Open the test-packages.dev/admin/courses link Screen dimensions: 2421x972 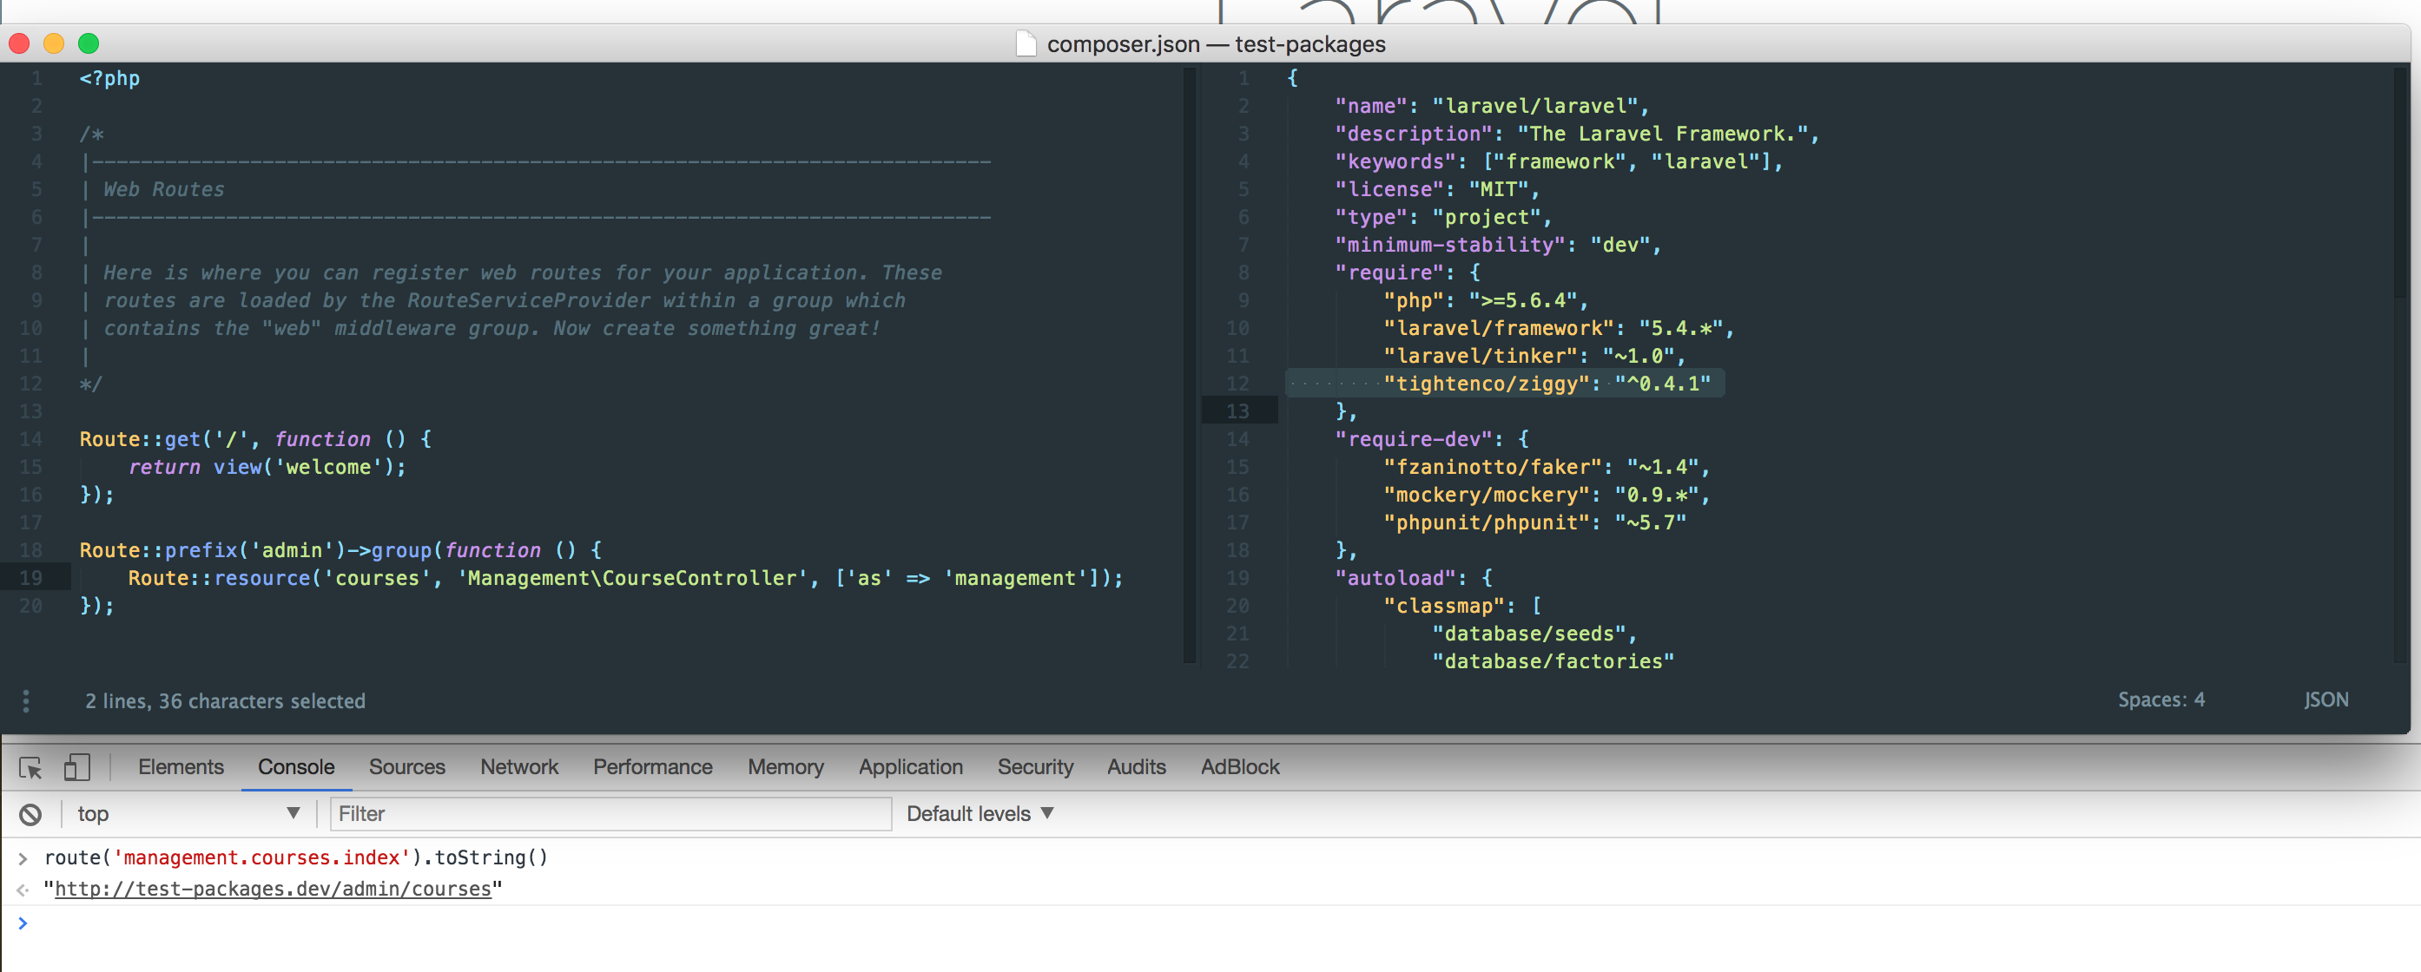point(275,889)
